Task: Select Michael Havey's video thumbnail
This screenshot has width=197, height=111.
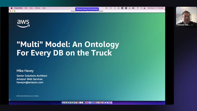Action: tap(186, 17)
